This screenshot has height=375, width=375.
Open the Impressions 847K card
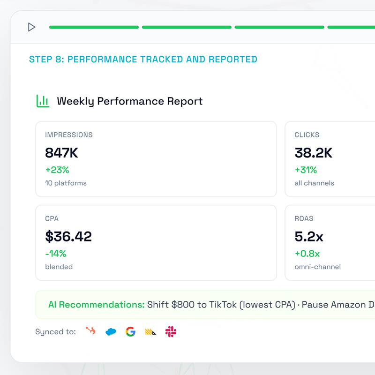pyautogui.click(x=156, y=159)
